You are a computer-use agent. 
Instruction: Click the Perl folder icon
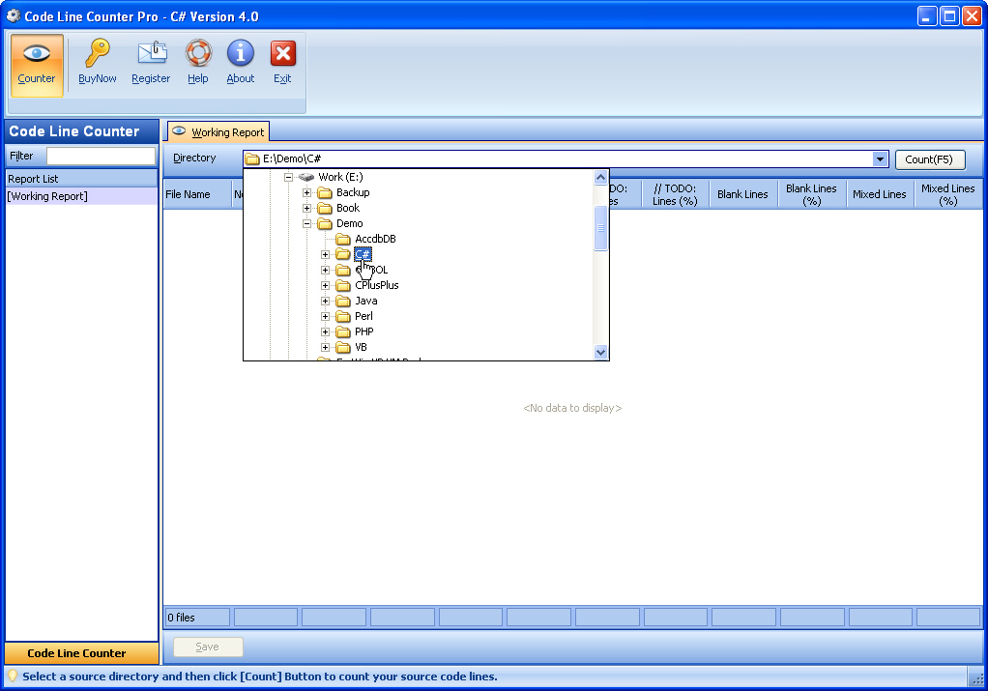click(343, 316)
